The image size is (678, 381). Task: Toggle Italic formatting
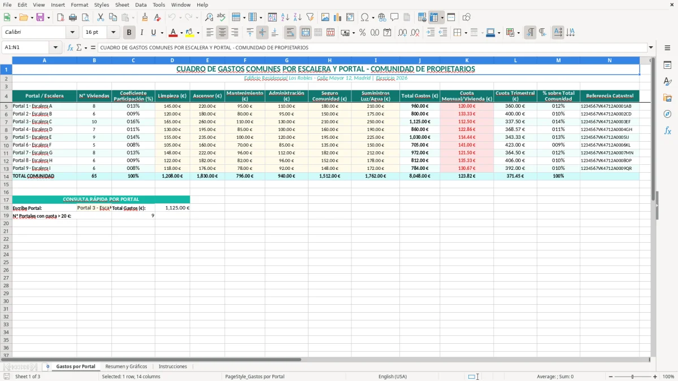tap(142, 33)
